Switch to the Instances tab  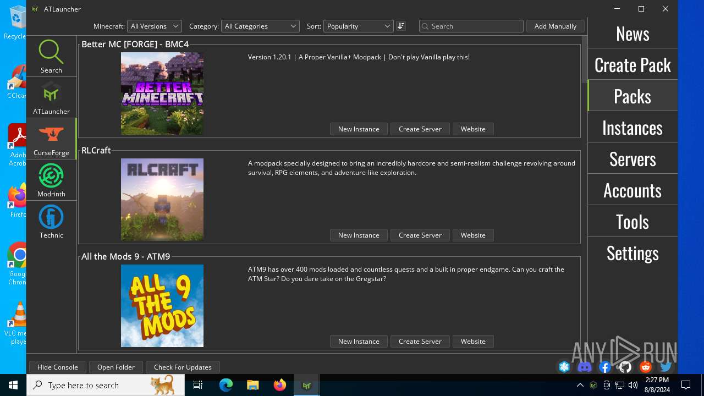(x=632, y=128)
